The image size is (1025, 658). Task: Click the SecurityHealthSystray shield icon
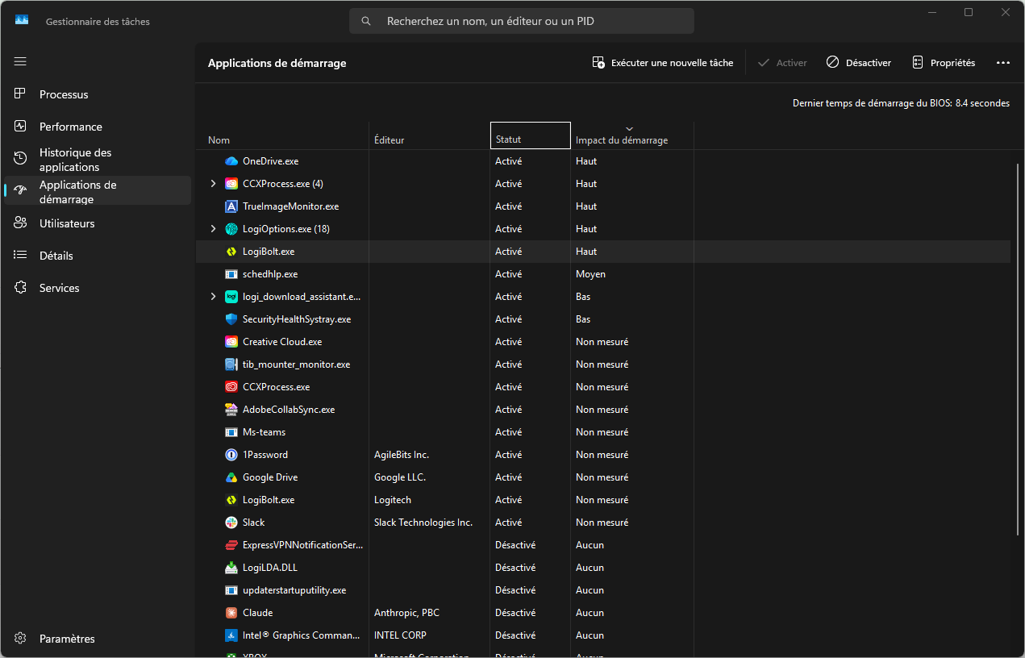coord(231,319)
